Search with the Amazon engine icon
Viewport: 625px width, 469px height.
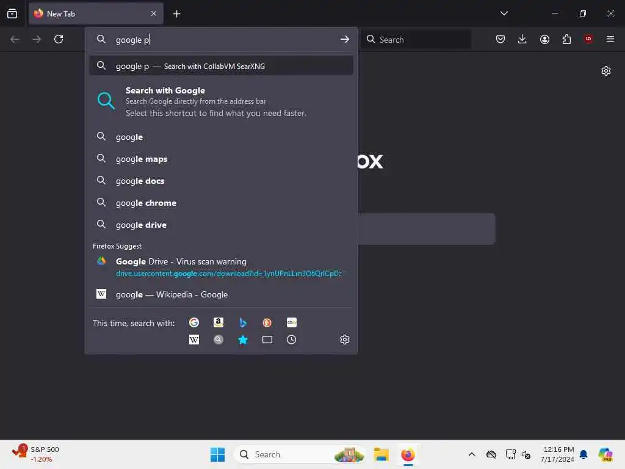[x=219, y=322]
